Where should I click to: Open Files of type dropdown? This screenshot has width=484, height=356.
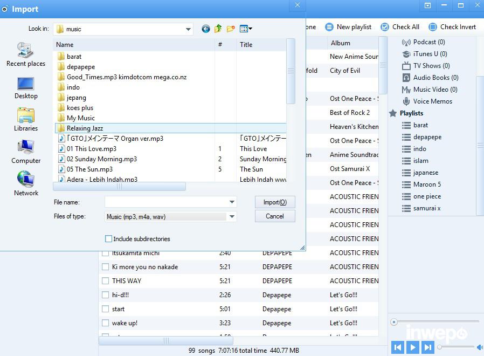(232, 217)
